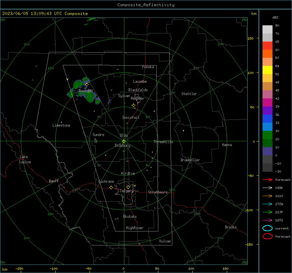
Task: Click the HighRiver label
Action: (135, 228)
